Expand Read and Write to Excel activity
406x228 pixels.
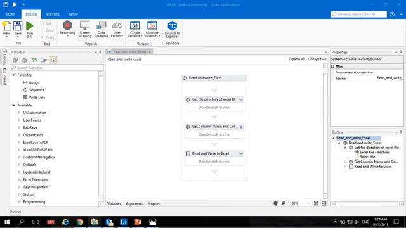(241, 153)
